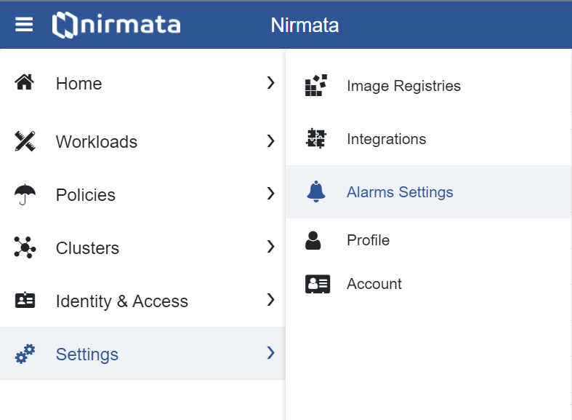
Task: Open the Identity & Access menu item
Action: (142, 301)
